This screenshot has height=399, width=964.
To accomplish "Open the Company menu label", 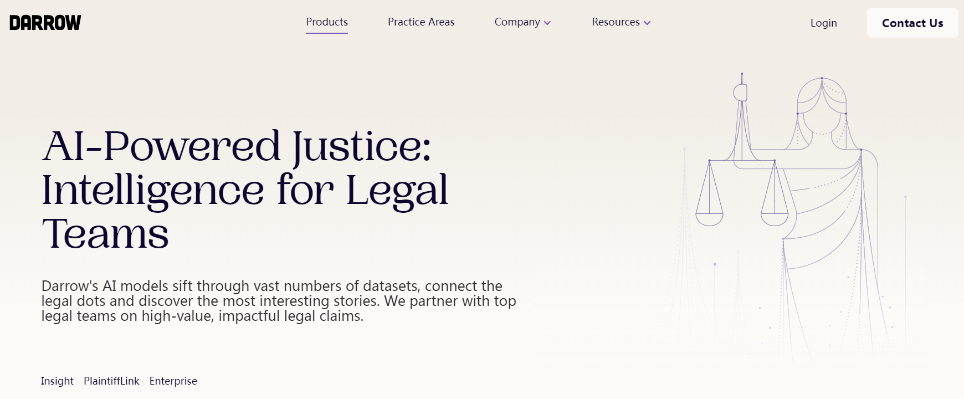I will point(517,22).
